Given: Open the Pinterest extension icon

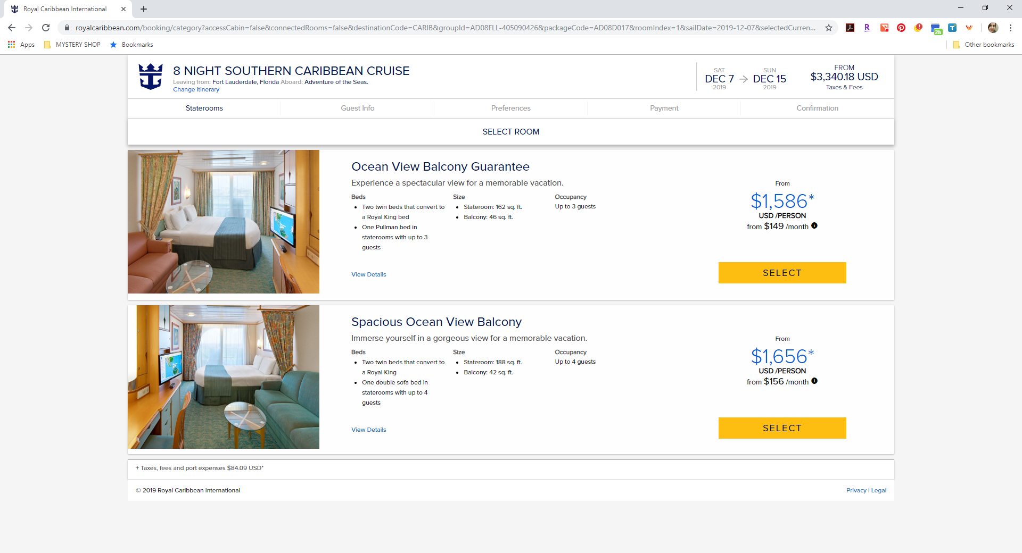Looking at the screenshot, I should [x=901, y=28].
